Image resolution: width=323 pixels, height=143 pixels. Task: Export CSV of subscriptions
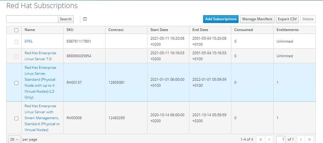tap(287, 19)
